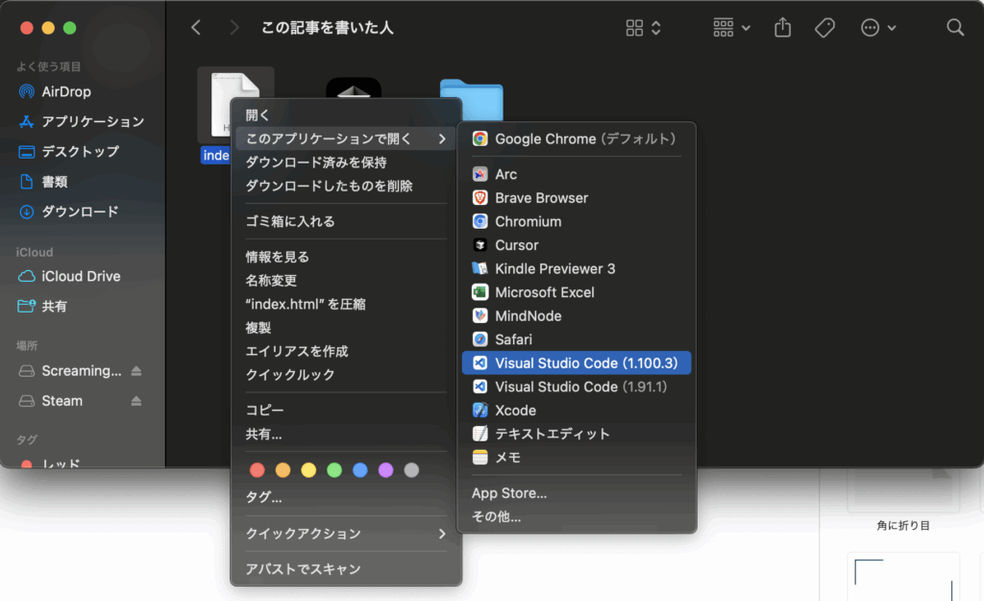Choose ダウンロード済みを保持

point(346,162)
